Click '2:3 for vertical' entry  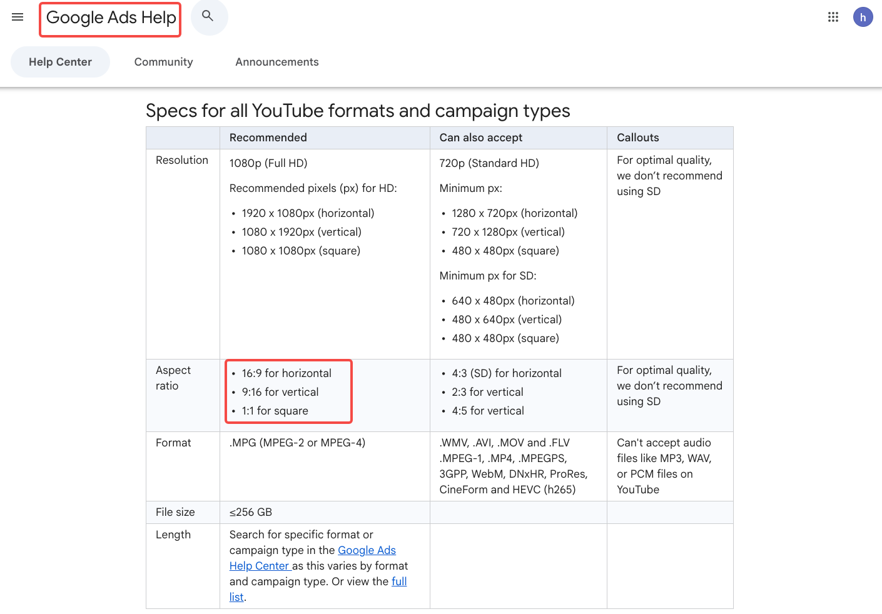tap(487, 392)
